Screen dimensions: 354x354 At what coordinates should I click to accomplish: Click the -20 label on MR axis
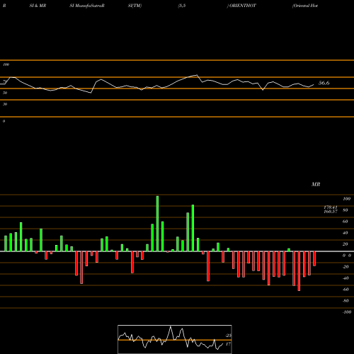point(346,267)
